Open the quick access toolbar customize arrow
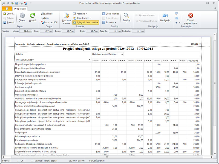Screen dimensions: 219x164 tap(31, 3)
